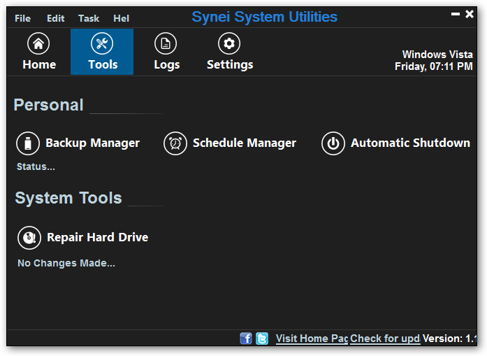This screenshot has width=487, height=356.
Task: Click the 'Windows Vista' OS text
Action: (x=437, y=55)
